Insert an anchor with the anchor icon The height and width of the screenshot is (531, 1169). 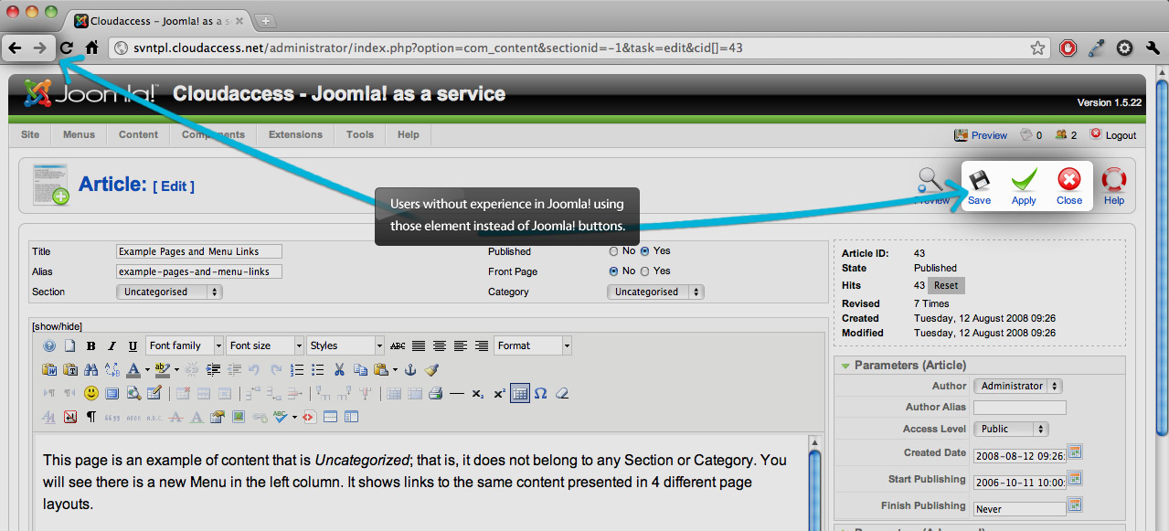[410, 370]
